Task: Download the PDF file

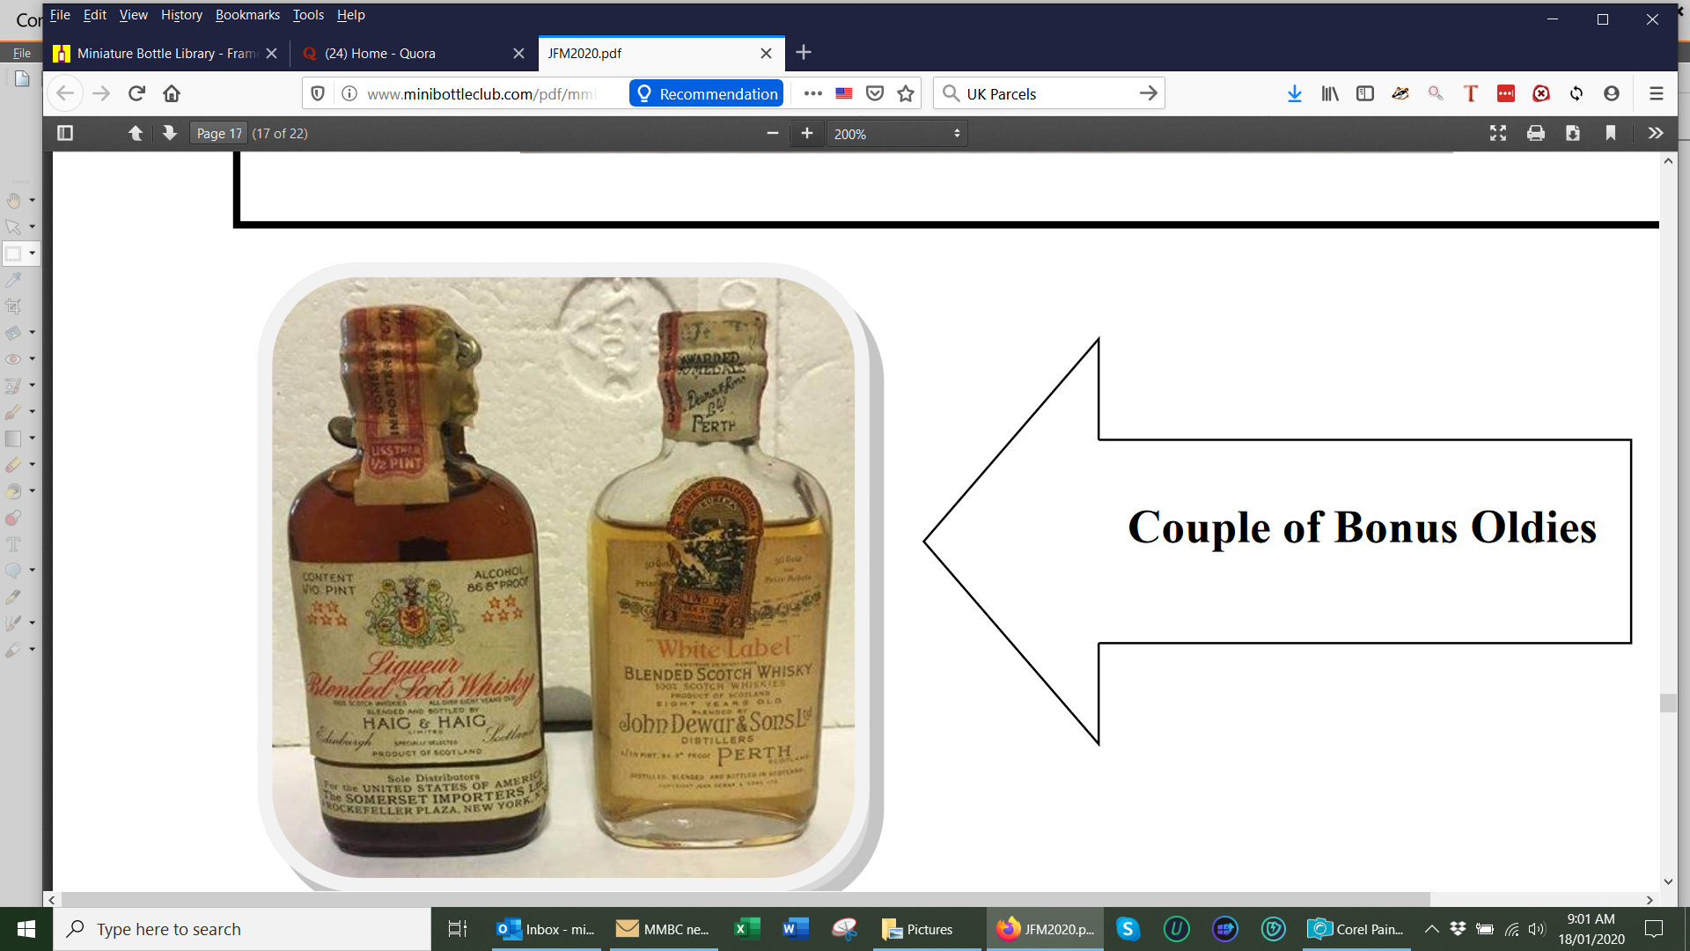Action: (1573, 133)
